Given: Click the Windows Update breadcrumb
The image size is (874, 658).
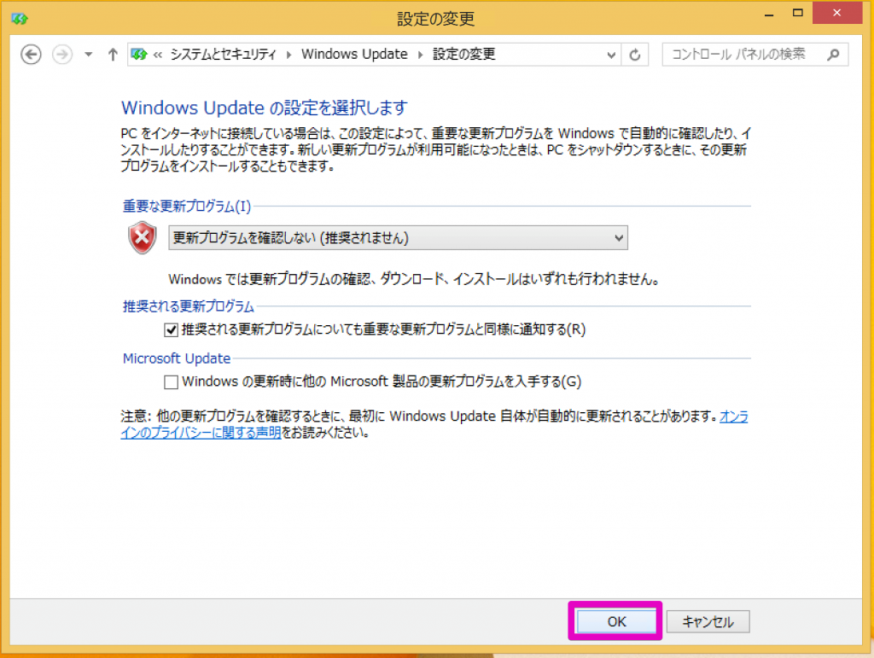Looking at the screenshot, I should pyautogui.click(x=354, y=54).
